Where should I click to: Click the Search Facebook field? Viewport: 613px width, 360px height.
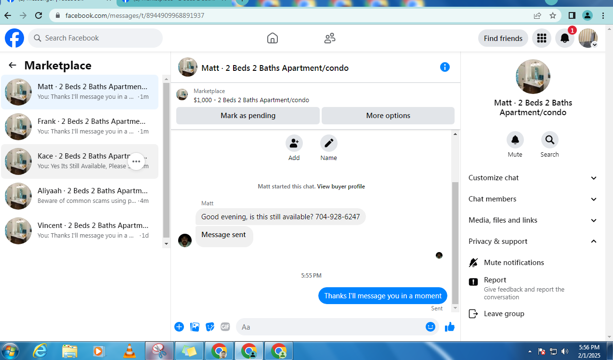tap(95, 38)
